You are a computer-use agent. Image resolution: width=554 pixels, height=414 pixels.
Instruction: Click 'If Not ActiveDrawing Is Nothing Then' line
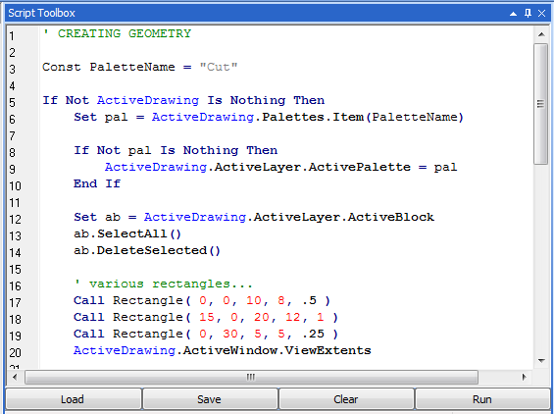click(183, 100)
